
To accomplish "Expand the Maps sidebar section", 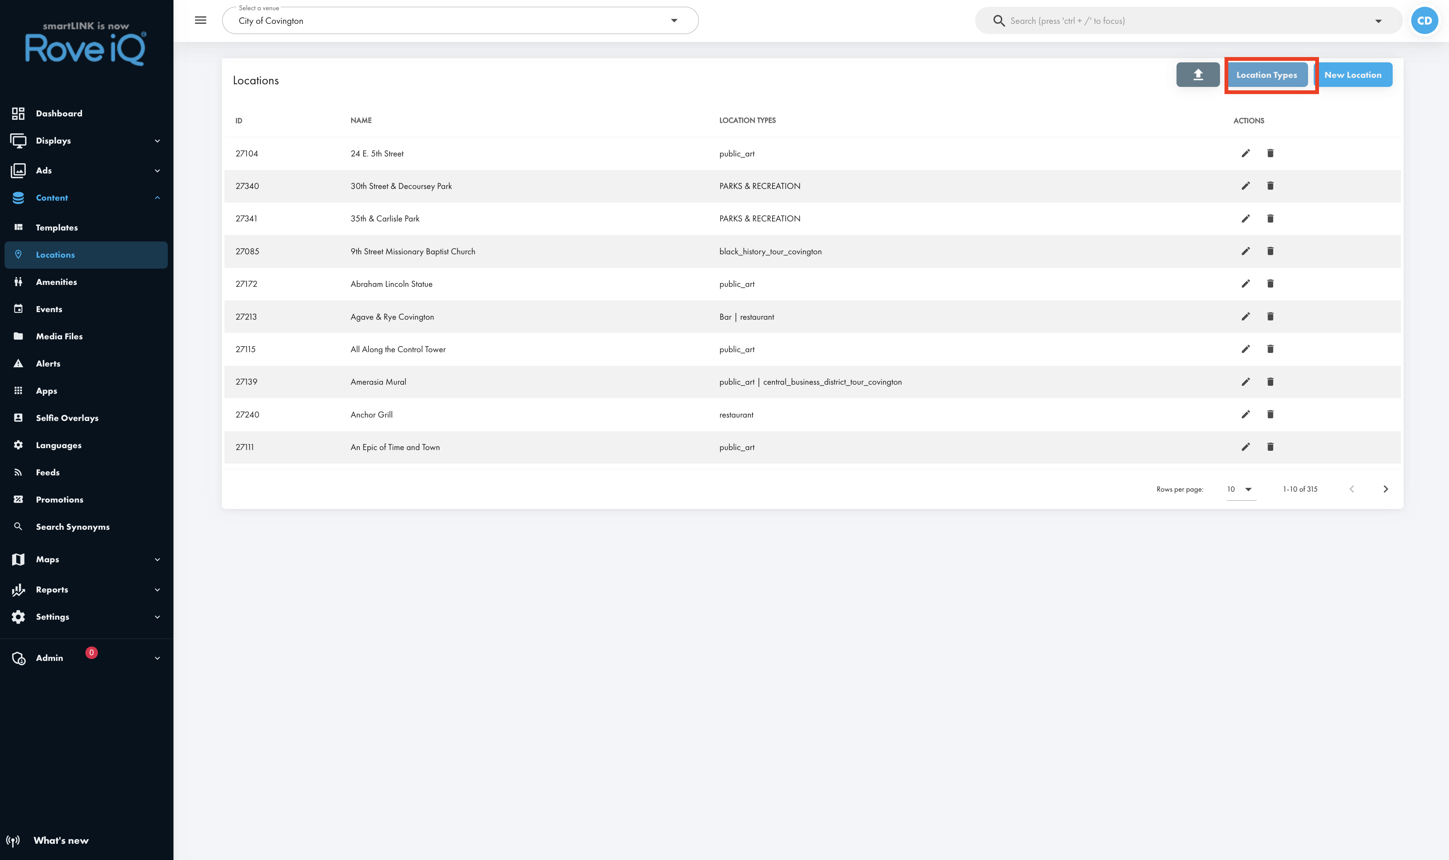I will point(86,559).
